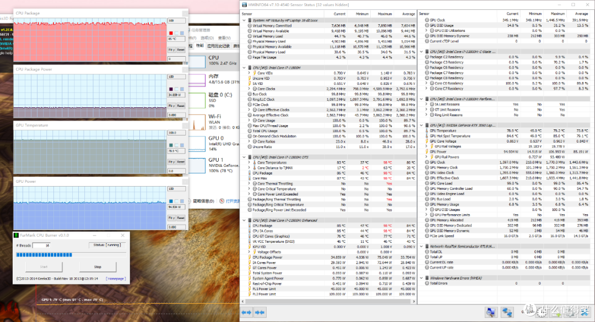Viewport: 595px width, 322px height.
Task: Click the red gauge icon in Task Manager
Action: pos(221,201)
